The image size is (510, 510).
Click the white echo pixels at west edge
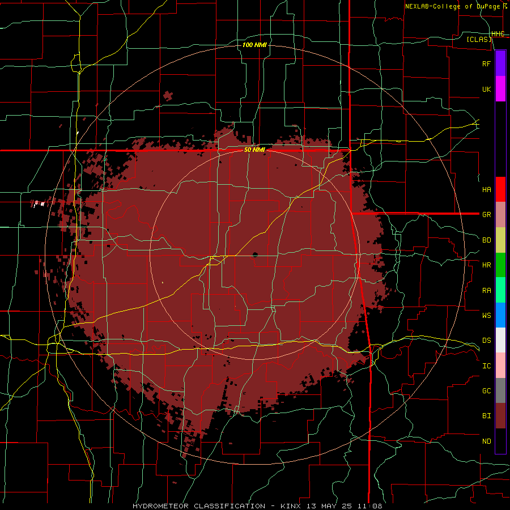click(40, 204)
